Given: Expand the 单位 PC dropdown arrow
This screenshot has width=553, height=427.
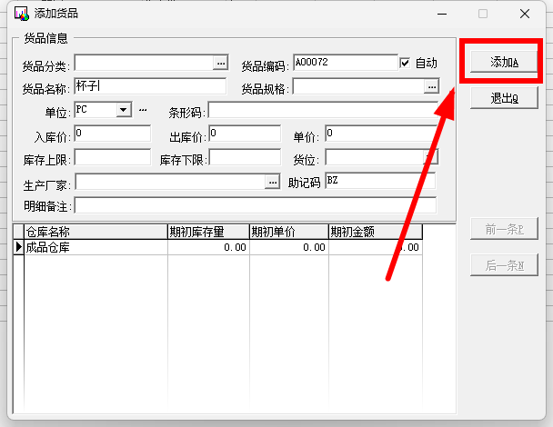Looking at the screenshot, I should pyautogui.click(x=124, y=110).
